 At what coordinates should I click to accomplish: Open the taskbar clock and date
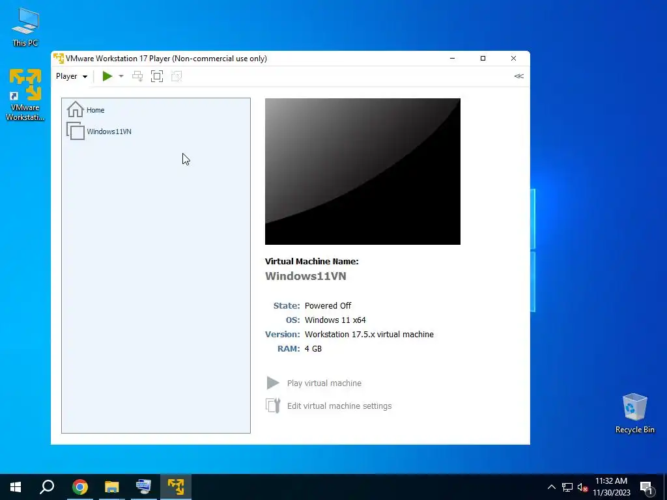pos(611,487)
